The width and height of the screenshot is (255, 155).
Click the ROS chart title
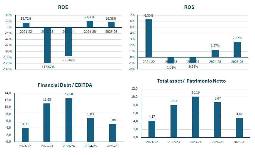pos(189,7)
